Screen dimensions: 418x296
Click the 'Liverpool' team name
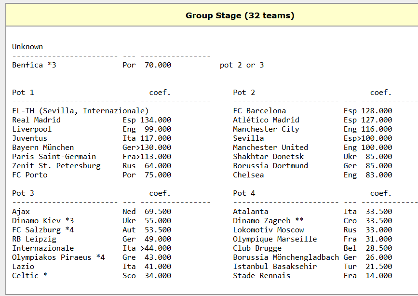click(32, 129)
